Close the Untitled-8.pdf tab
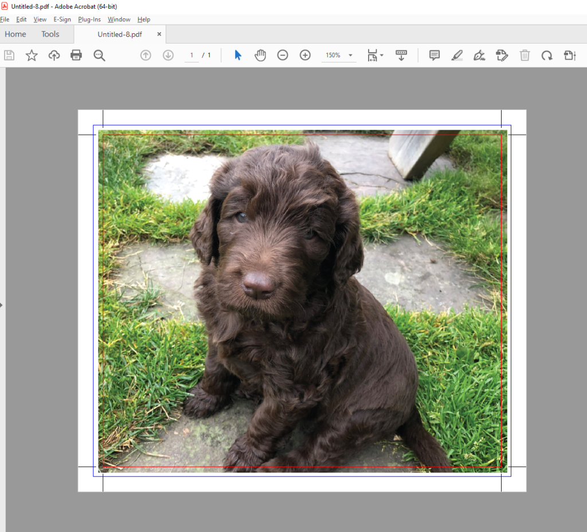This screenshot has height=532, width=587. pos(159,34)
